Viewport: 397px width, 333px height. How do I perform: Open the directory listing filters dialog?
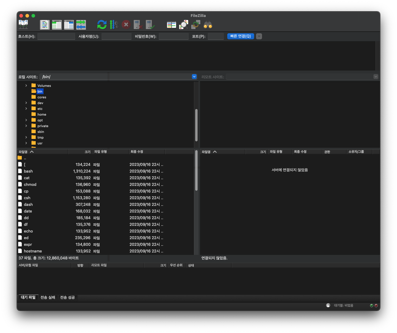click(x=172, y=25)
